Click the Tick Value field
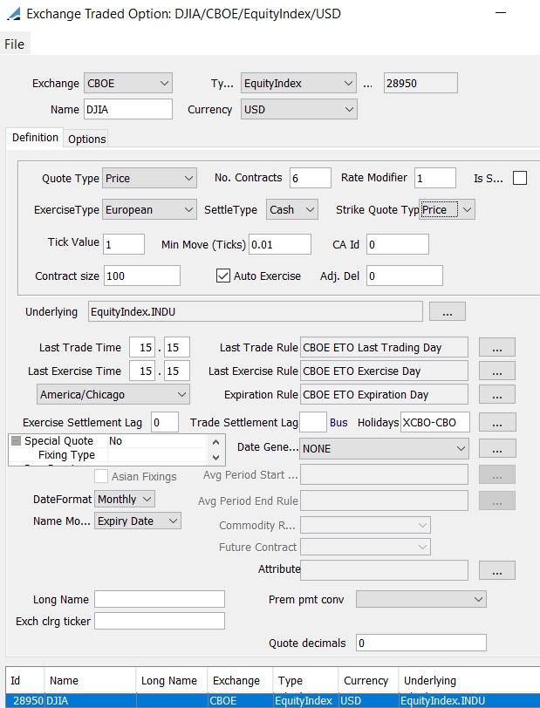This screenshot has height=708, width=540. [124, 244]
